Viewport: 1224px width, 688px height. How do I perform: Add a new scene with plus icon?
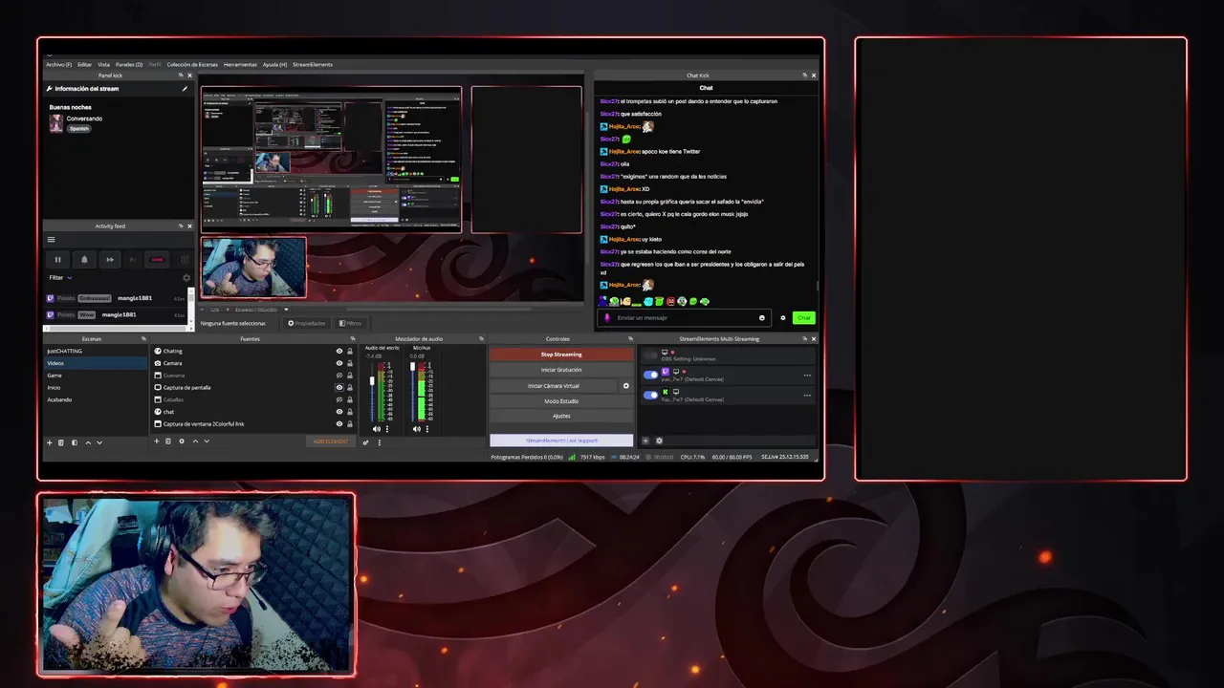(x=50, y=442)
